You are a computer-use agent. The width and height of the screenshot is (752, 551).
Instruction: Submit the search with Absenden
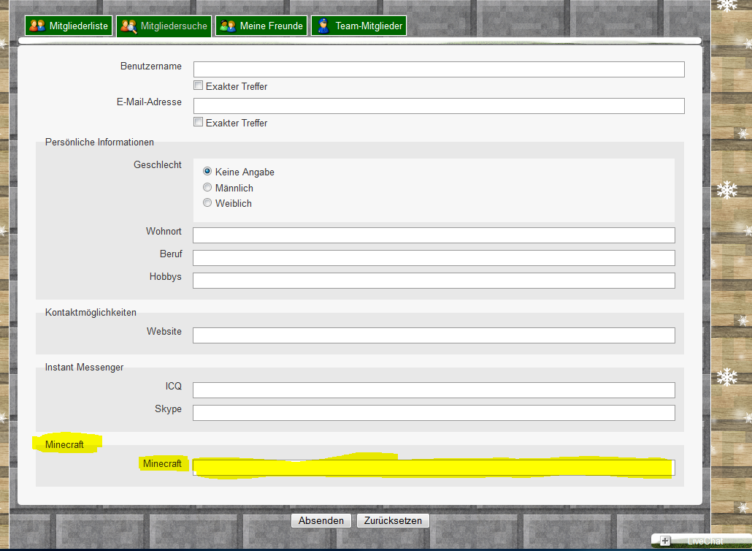pos(321,520)
